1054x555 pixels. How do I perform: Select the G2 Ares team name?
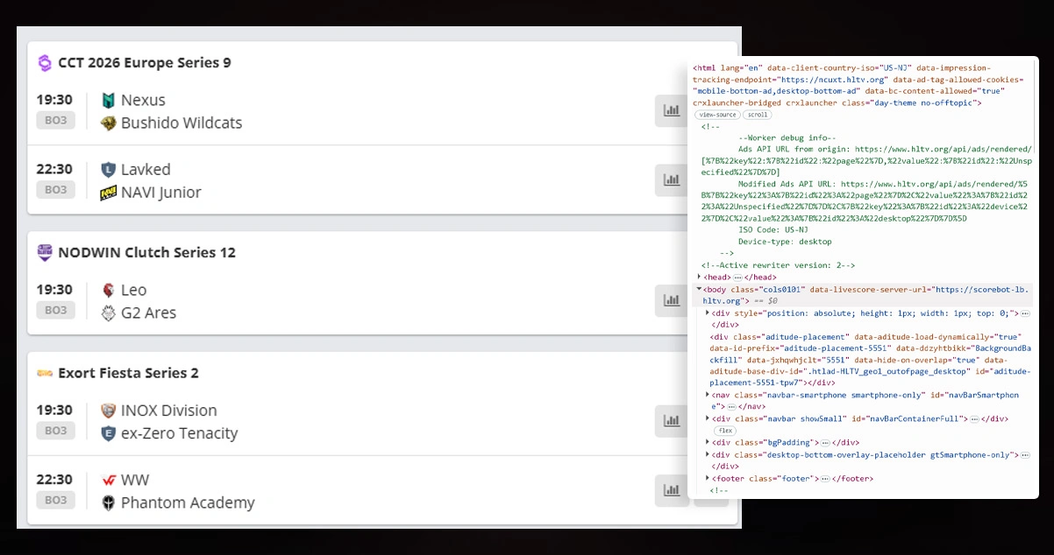(x=148, y=313)
